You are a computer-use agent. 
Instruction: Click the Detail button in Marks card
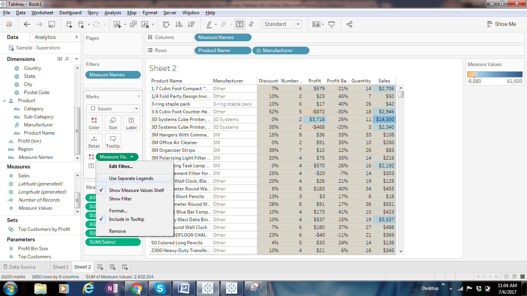(x=94, y=141)
